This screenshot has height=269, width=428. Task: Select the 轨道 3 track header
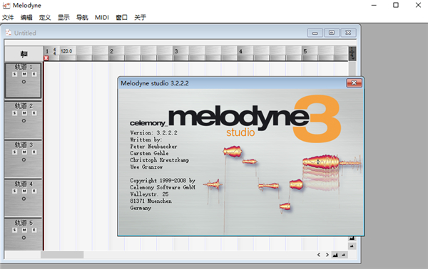tap(24, 159)
